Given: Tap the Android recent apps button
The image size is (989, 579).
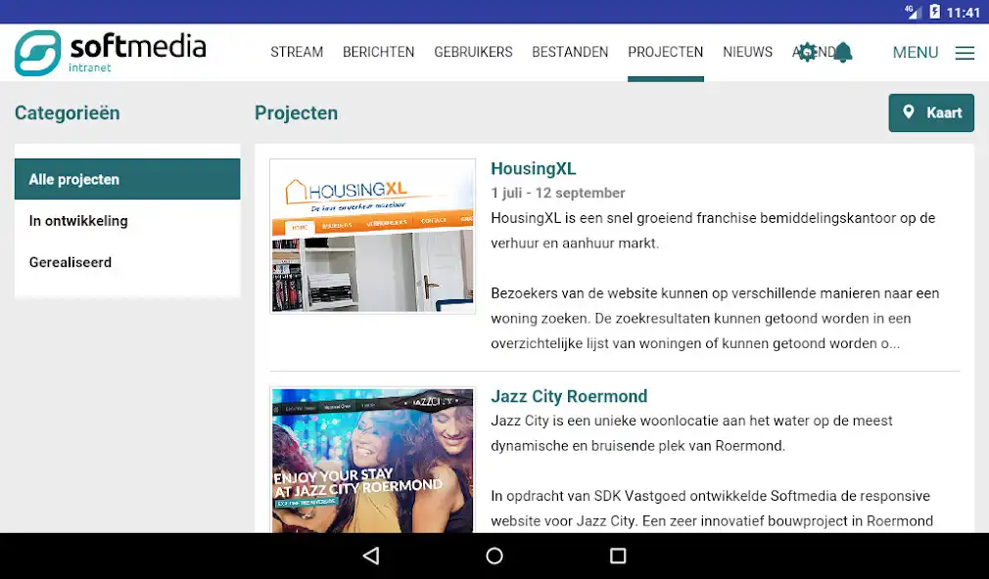Looking at the screenshot, I should click(x=618, y=556).
